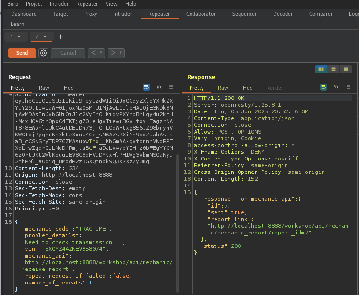Select combined tabbed view layout

coord(346,69)
